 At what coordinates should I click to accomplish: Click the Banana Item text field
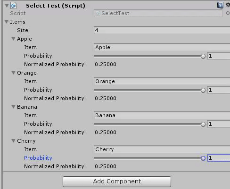(162, 115)
